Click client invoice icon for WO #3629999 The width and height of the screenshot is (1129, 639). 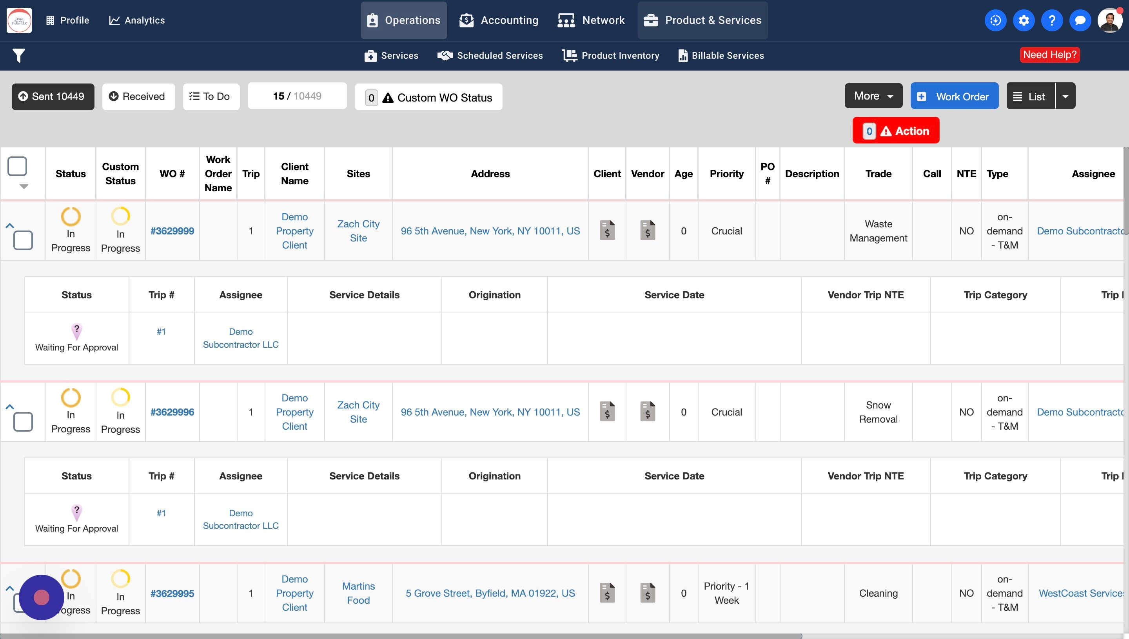(607, 231)
